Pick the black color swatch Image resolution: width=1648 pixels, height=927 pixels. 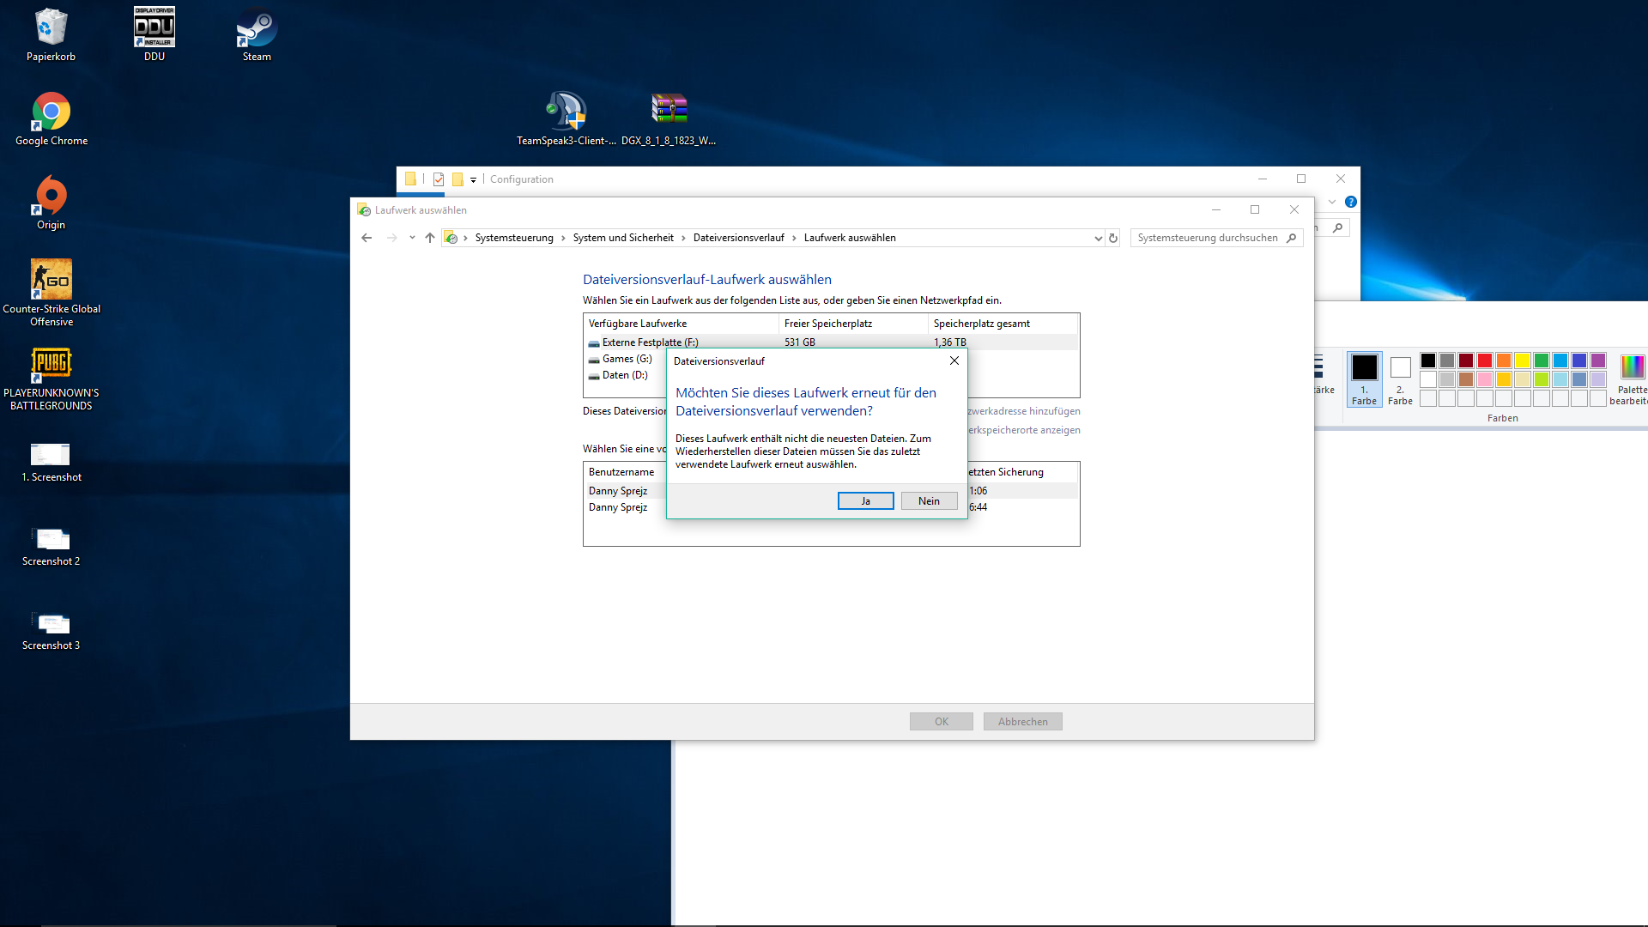pyautogui.click(x=1428, y=360)
